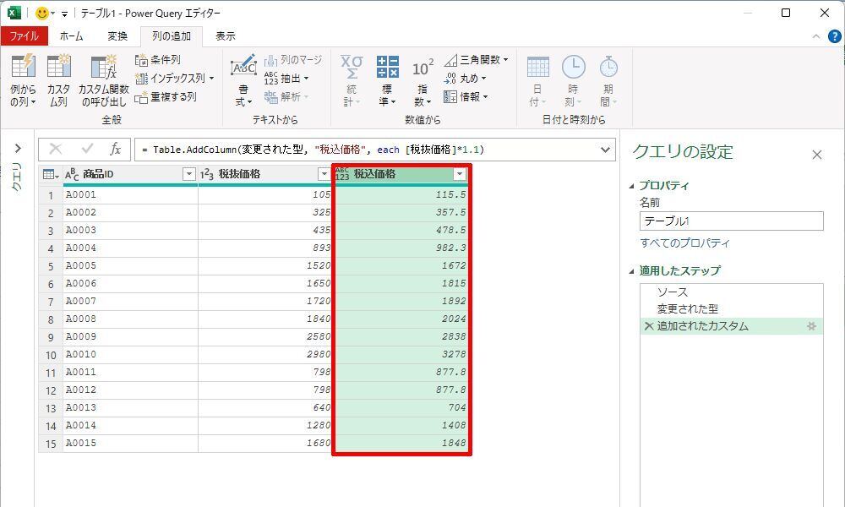The height and width of the screenshot is (507, 845).
Task: Switch to the 変換 ribbon tab
Action: (x=117, y=36)
